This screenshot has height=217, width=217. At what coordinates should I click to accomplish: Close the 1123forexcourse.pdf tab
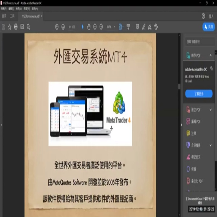pyautogui.click(x=42, y=16)
